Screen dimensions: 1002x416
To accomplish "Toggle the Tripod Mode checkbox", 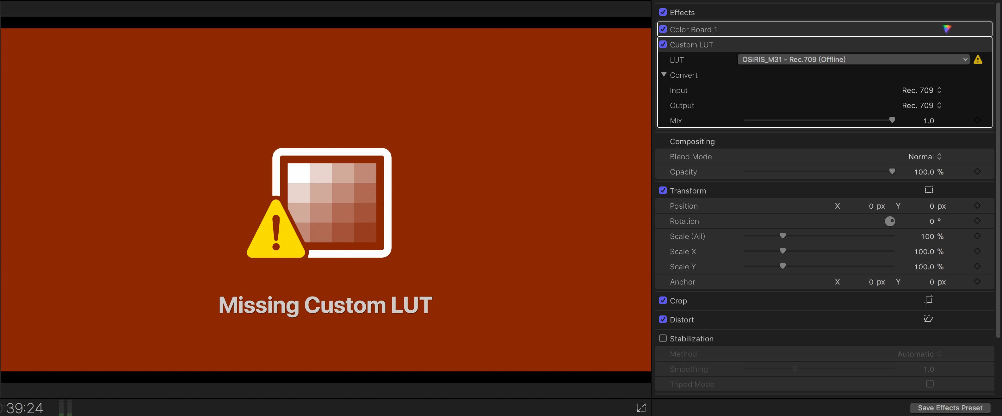I will coord(930,384).
